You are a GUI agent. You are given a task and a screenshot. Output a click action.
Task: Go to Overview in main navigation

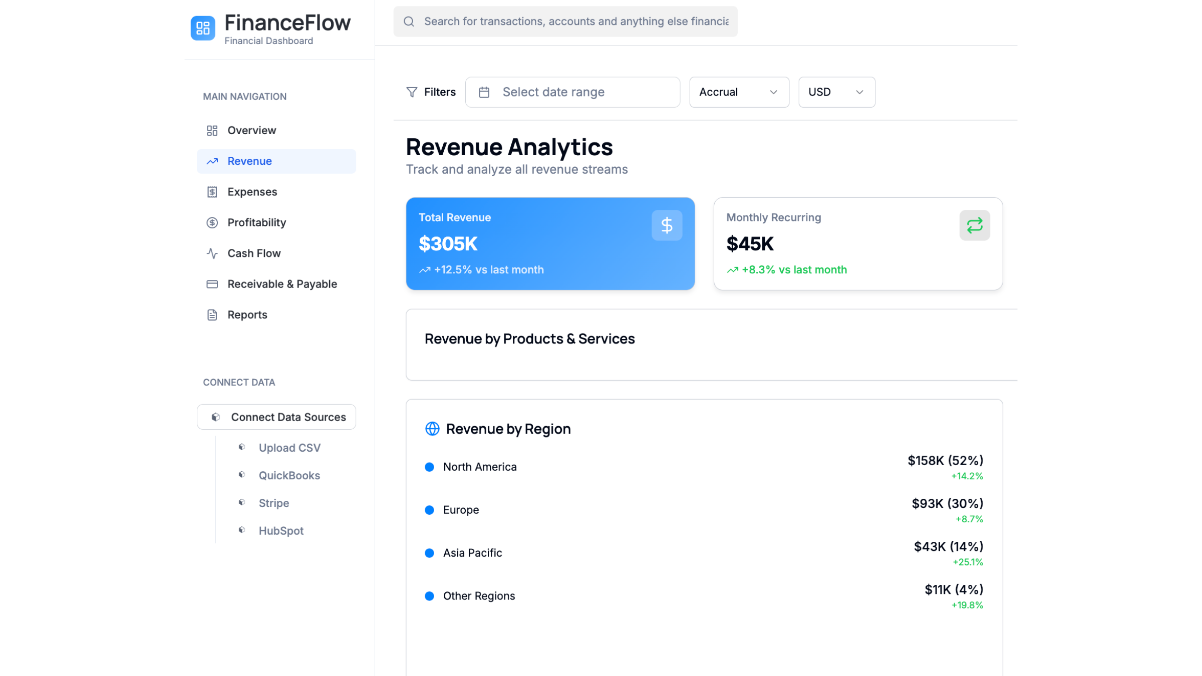[x=251, y=130]
